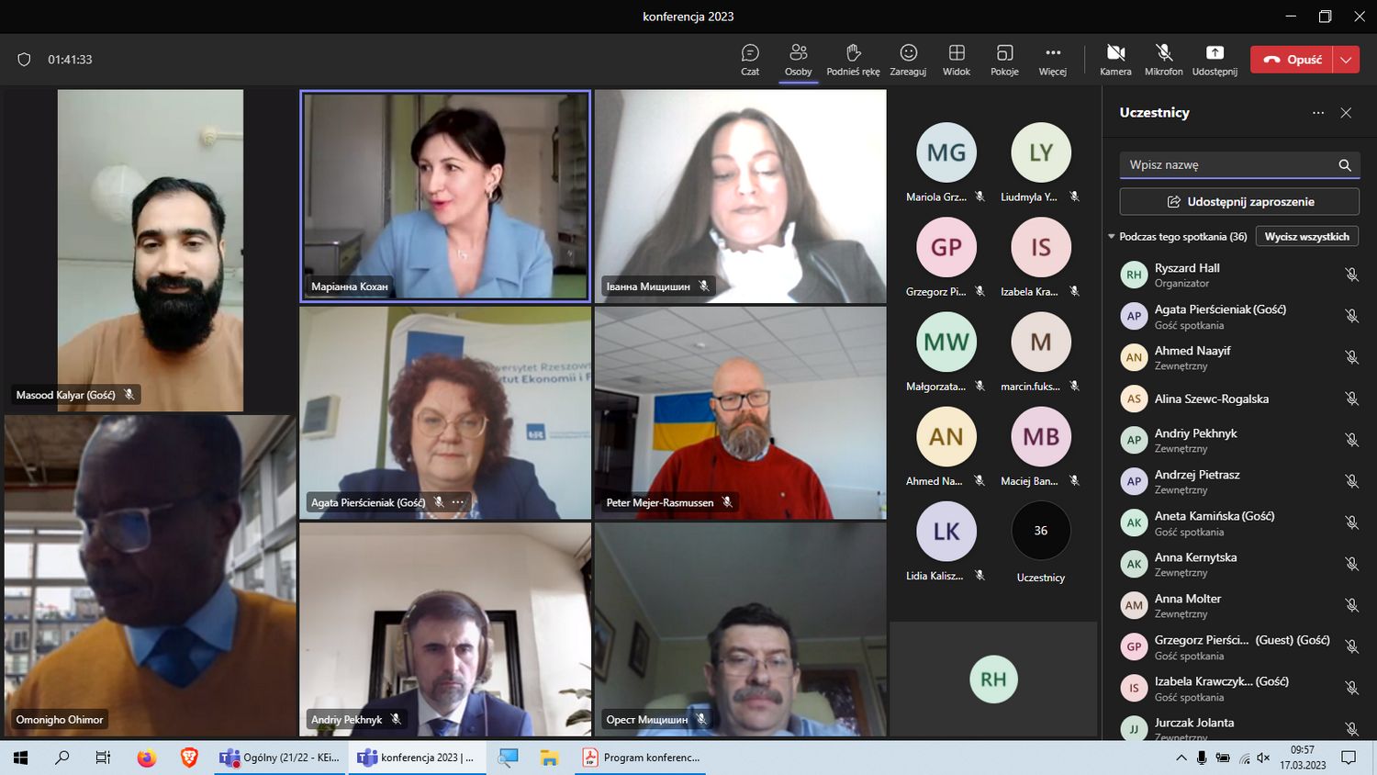This screenshot has width=1377, height=775.
Task: Open participants panel three-dot options menu
Action: click(1318, 113)
